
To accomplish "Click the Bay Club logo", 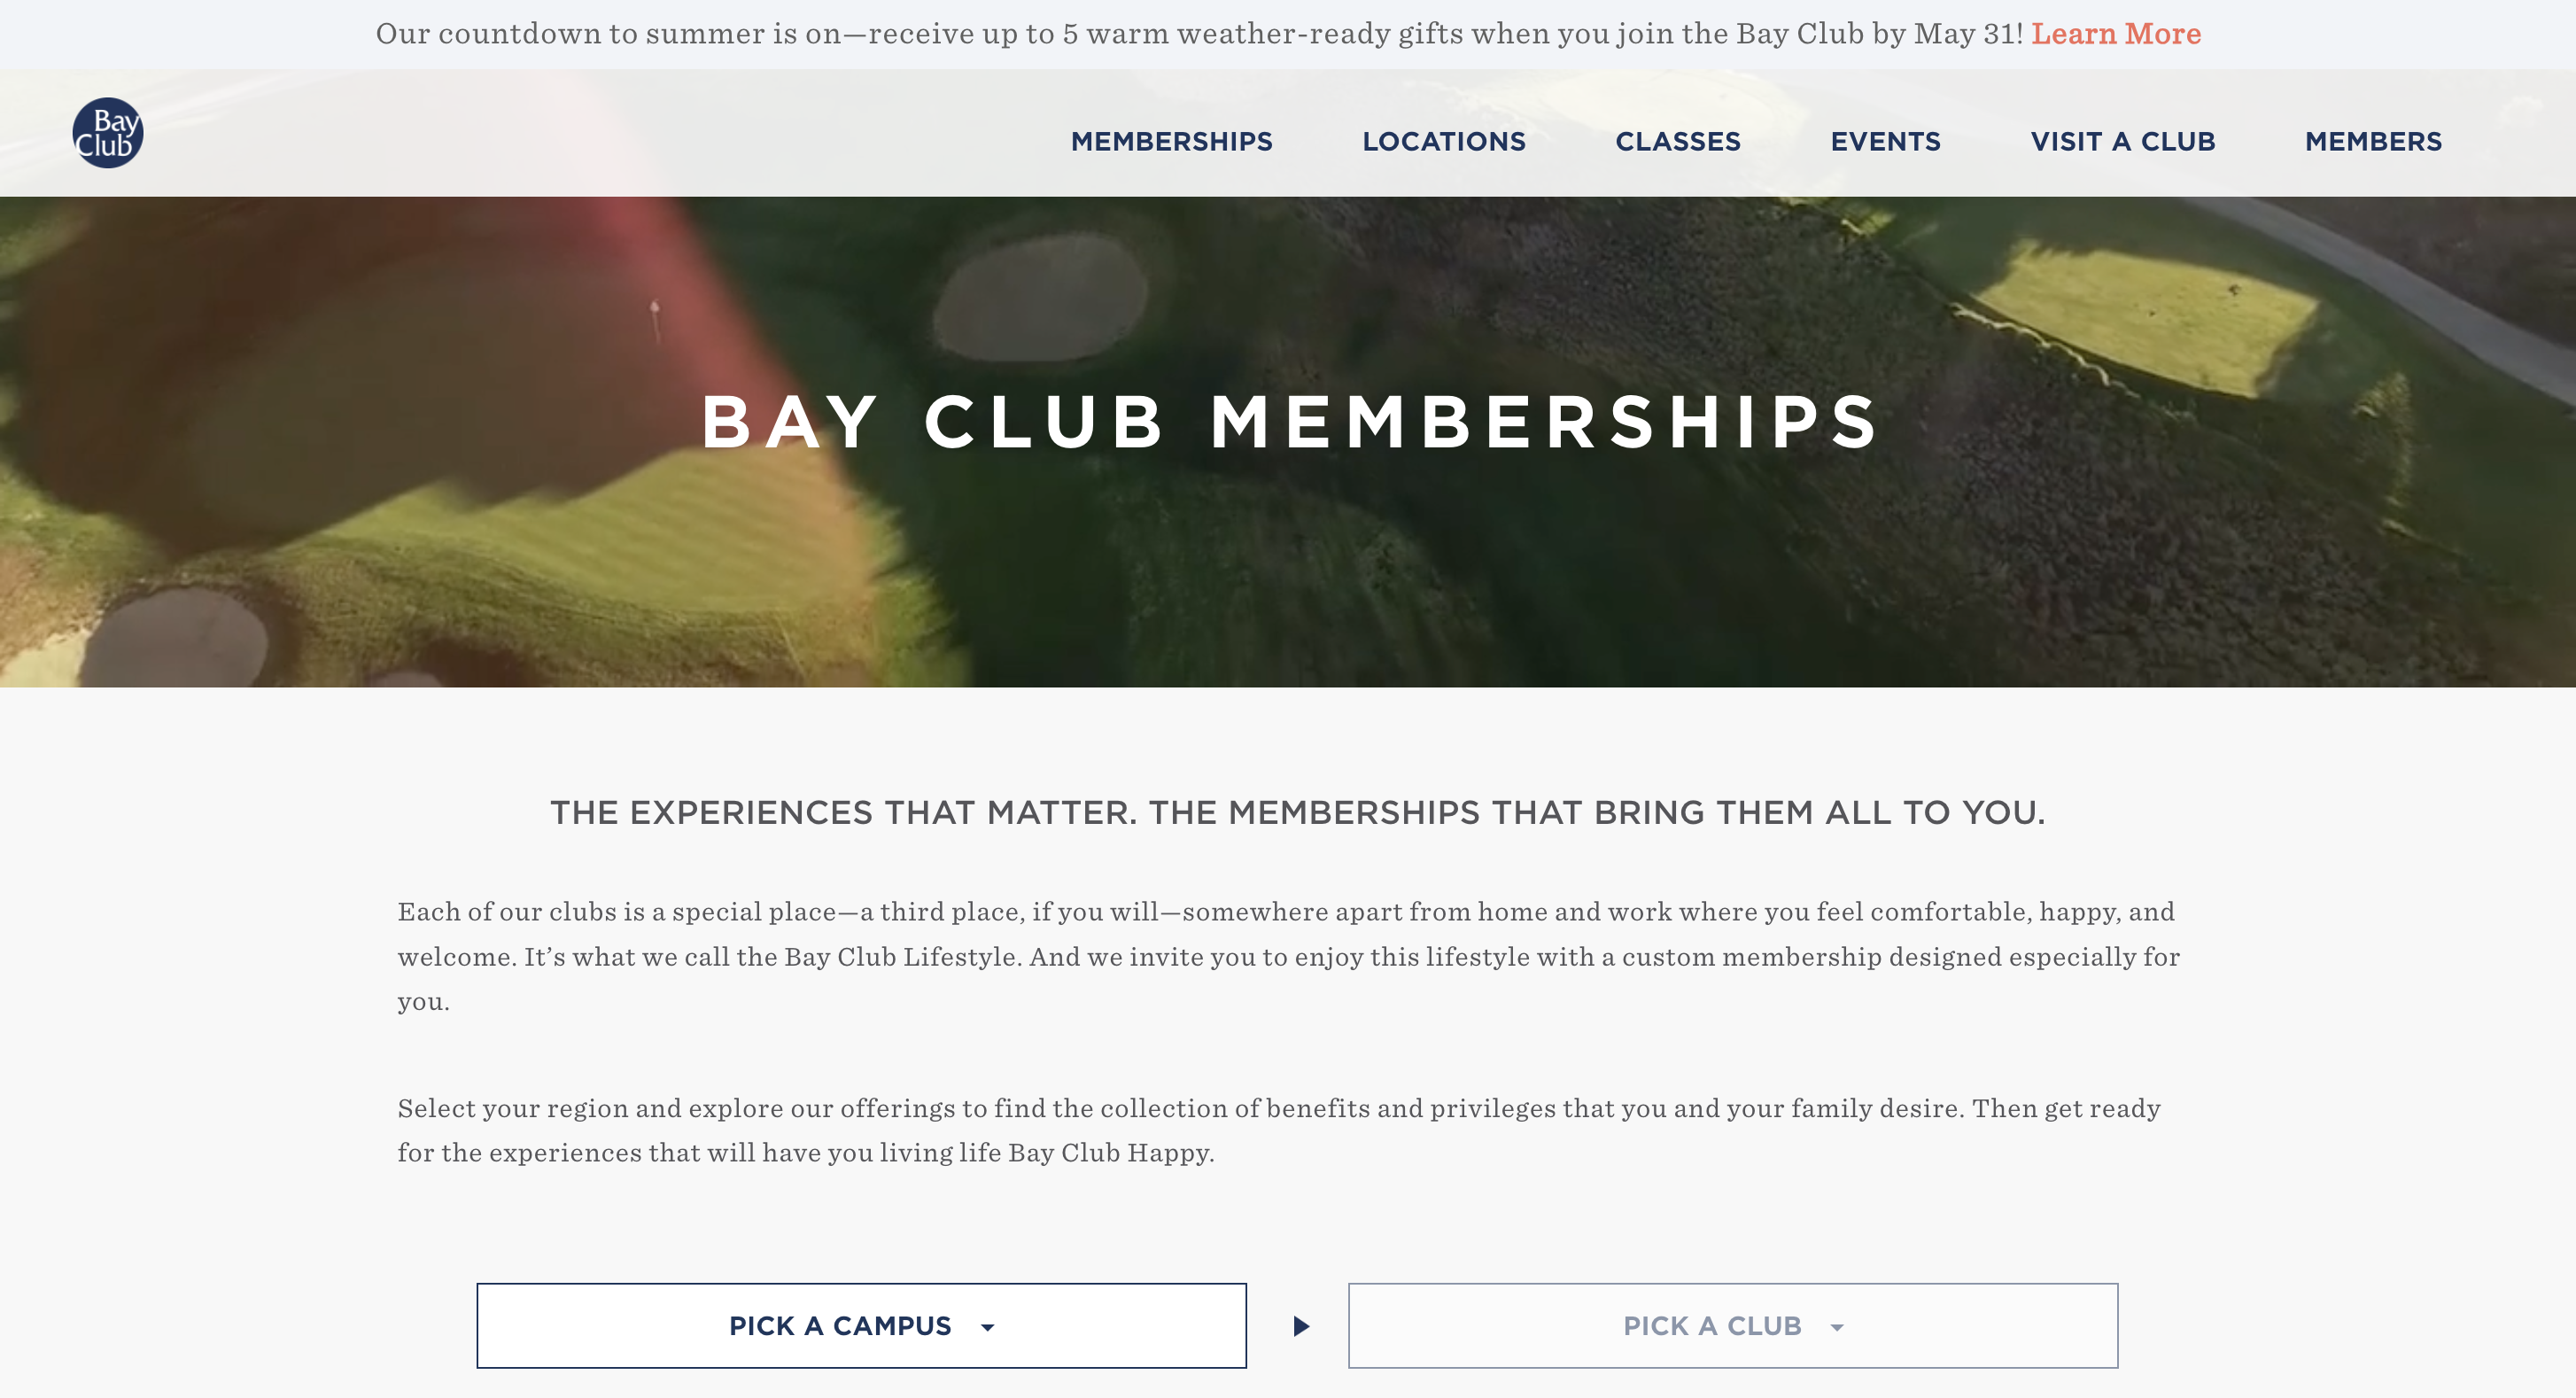I will tap(108, 133).
